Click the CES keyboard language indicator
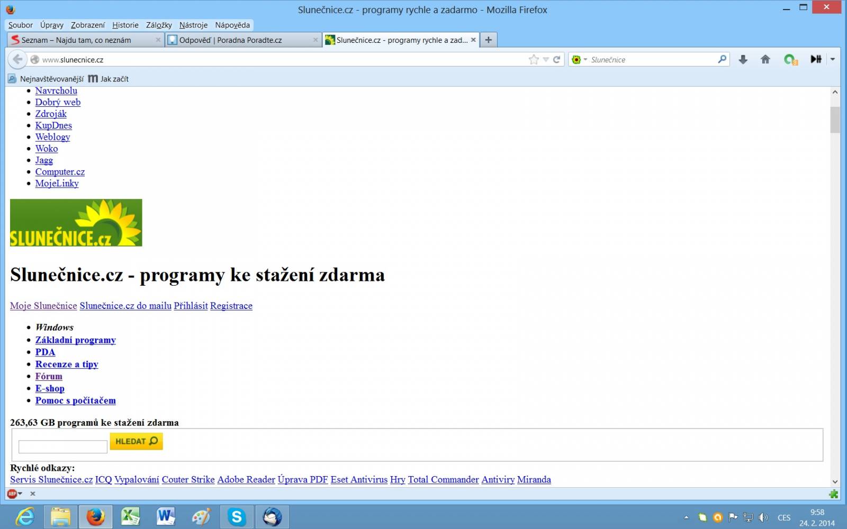 [x=784, y=517]
